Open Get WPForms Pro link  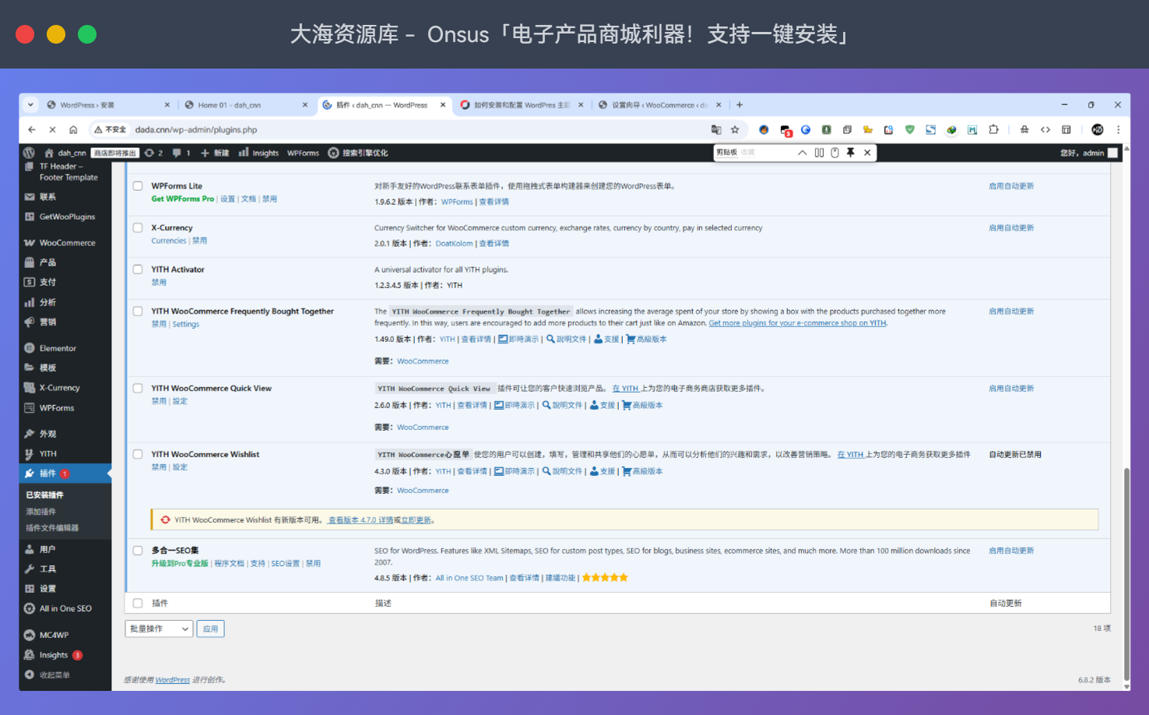click(182, 199)
